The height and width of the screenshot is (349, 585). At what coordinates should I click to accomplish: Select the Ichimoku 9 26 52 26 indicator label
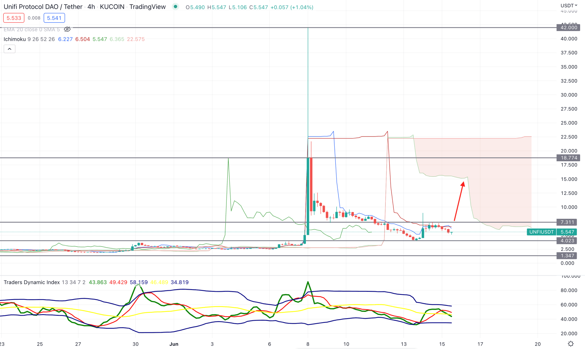29,39
